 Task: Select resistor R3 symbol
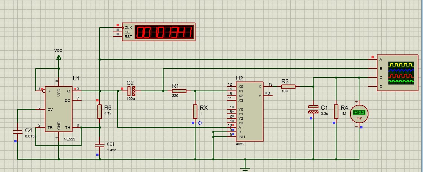(288, 86)
